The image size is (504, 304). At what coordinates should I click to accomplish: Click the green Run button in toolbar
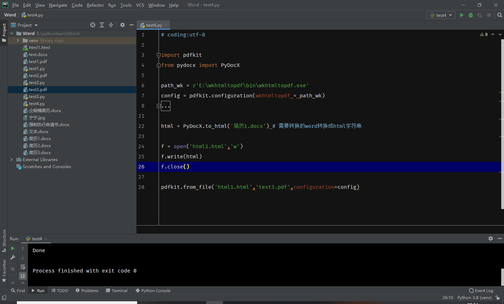tap(462, 15)
